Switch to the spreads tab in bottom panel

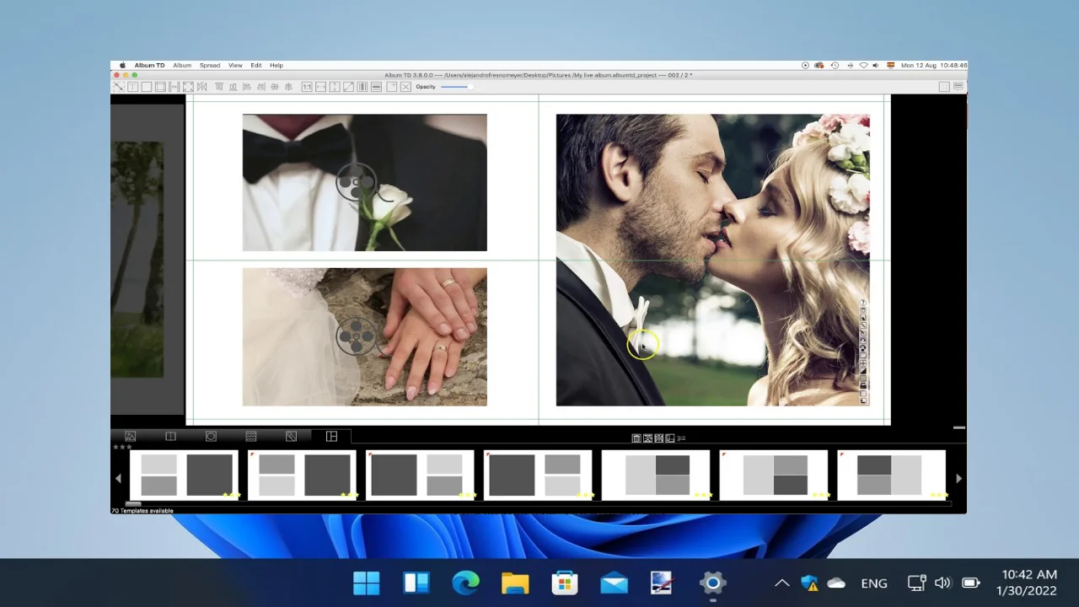point(170,436)
